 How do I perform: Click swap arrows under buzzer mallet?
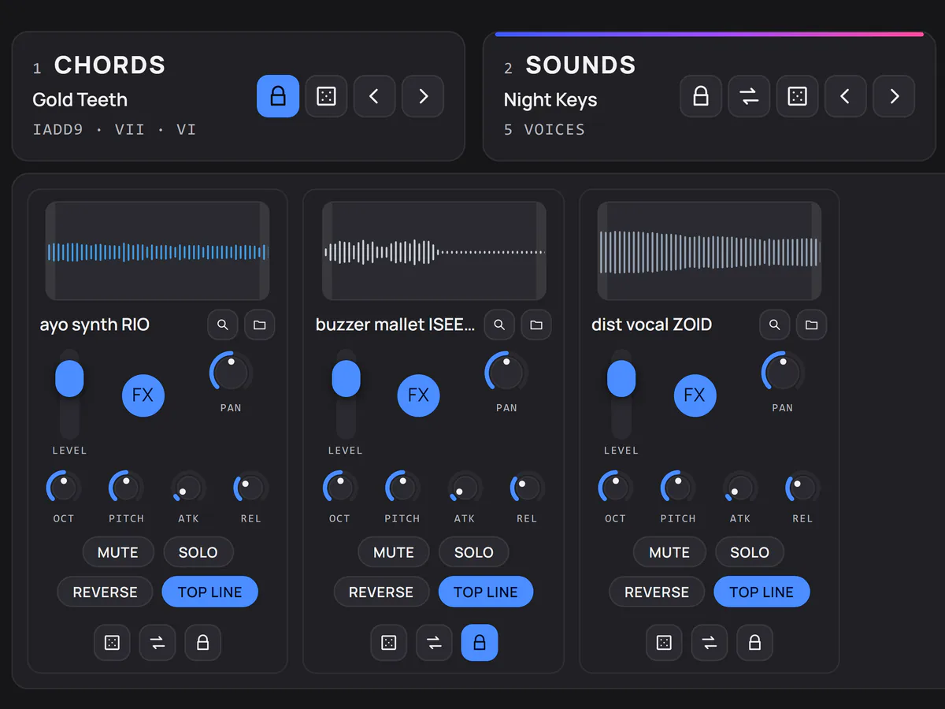click(x=434, y=643)
